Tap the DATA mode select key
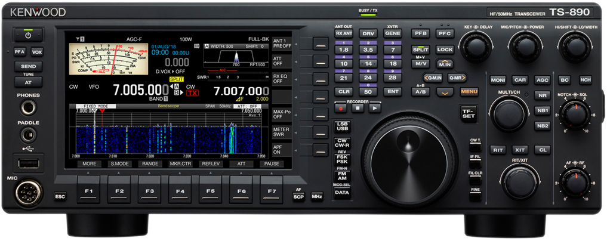 click(x=342, y=192)
